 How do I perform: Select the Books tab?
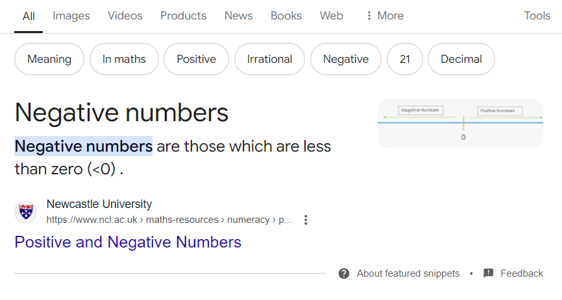pos(286,16)
